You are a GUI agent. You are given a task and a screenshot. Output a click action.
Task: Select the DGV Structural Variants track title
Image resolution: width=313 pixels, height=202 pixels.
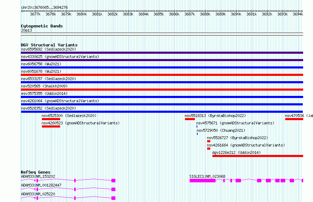(x=49, y=45)
